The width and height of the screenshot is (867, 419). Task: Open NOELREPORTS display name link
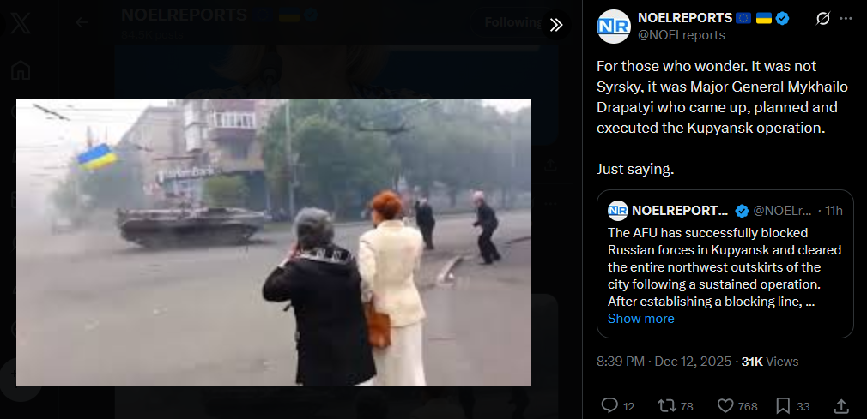(x=685, y=18)
